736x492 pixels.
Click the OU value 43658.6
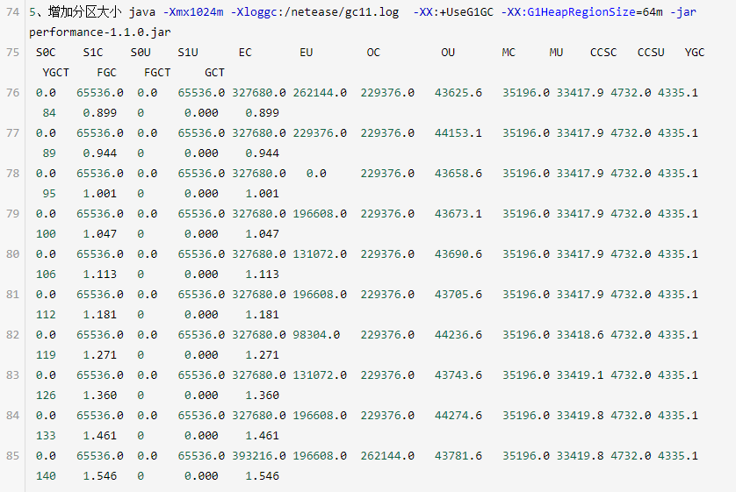pos(458,173)
